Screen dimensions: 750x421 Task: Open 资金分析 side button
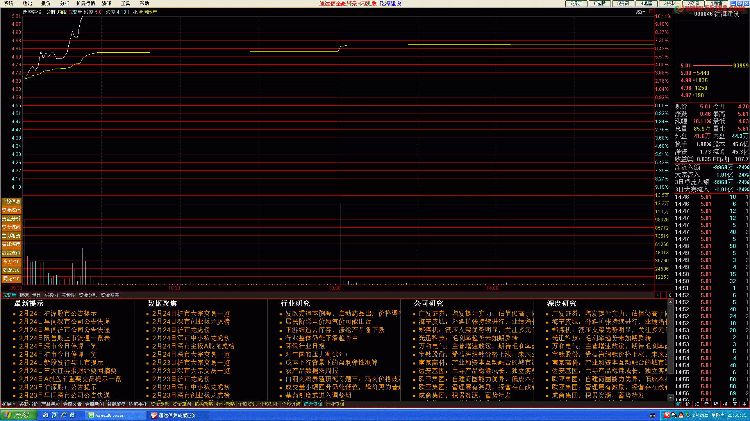pyautogui.click(x=11, y=219)
